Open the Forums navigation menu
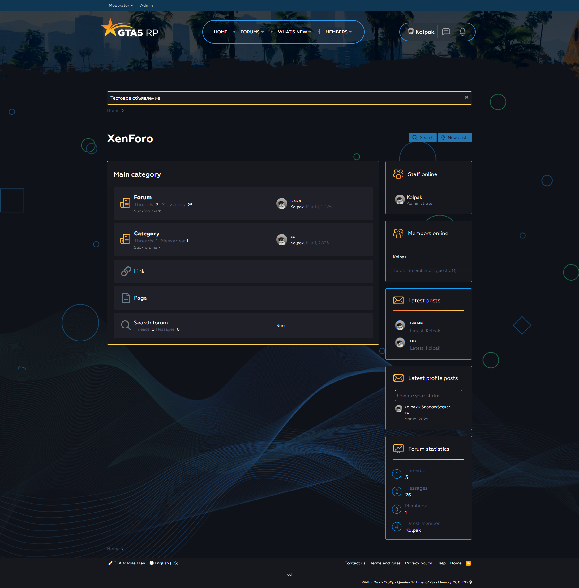This screenshot has width=579, height=588. coord(252,32)
